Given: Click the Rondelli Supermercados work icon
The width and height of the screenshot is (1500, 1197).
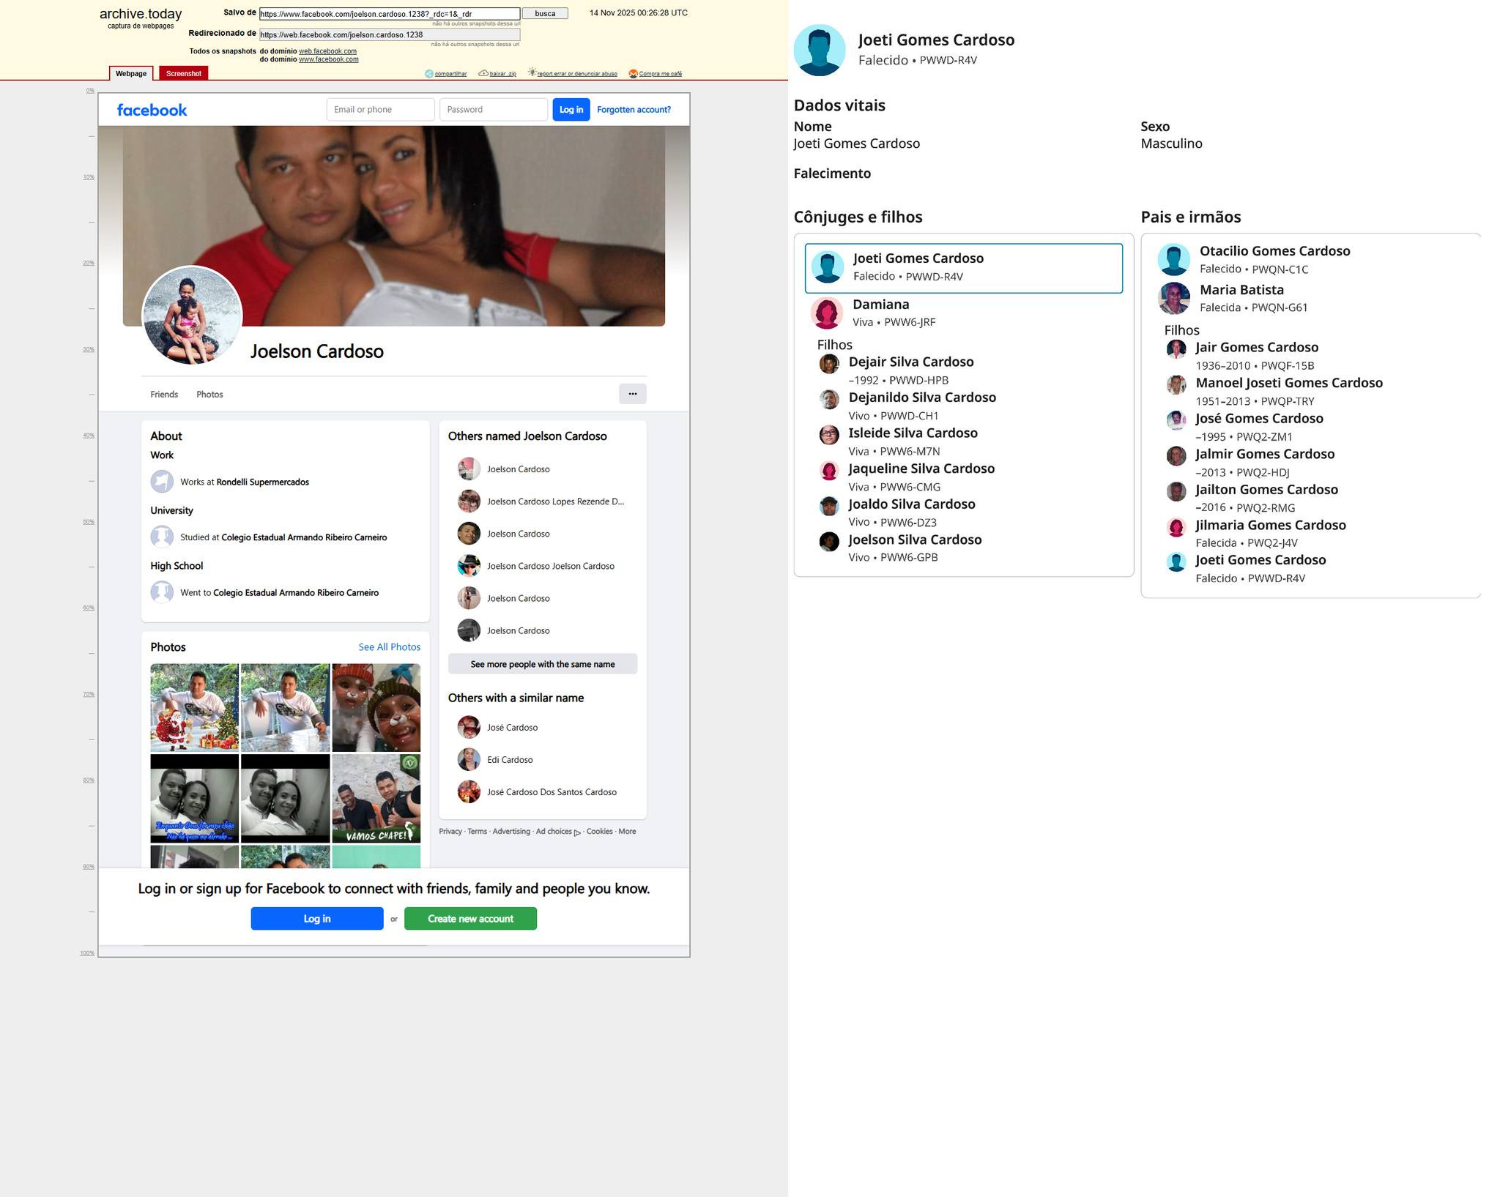Looking at the screenshot, I should [x=162, y=482].
